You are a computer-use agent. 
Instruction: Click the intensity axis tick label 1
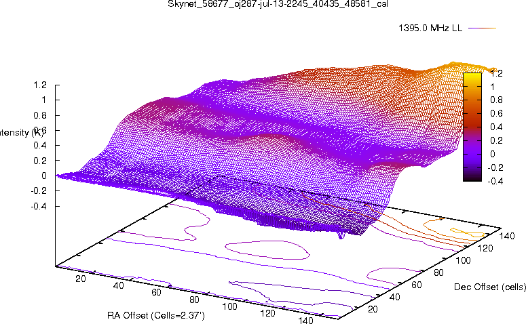44,100
